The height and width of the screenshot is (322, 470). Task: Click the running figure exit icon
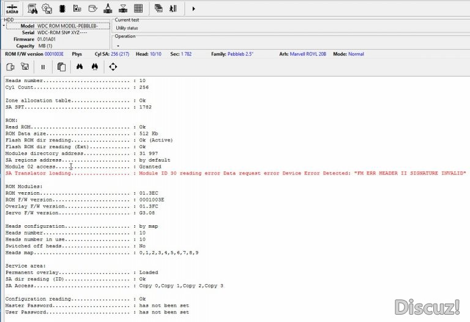pyautogui.click(x=173, y=9)
